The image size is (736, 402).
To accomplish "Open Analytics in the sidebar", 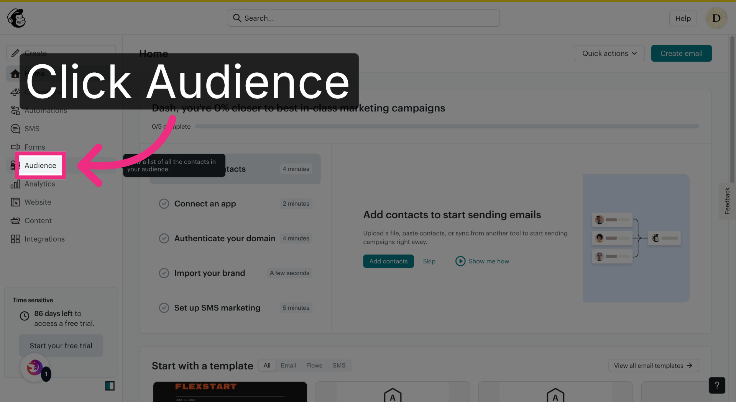I will pos(39,184).
